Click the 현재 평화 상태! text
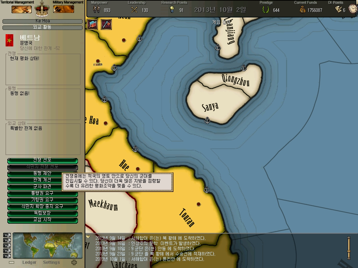 [x=24, y=59]
